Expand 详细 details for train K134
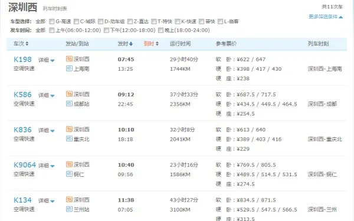The width and height of the screenshot is (354, 221). pyautogui.click(x=46, y=201)
